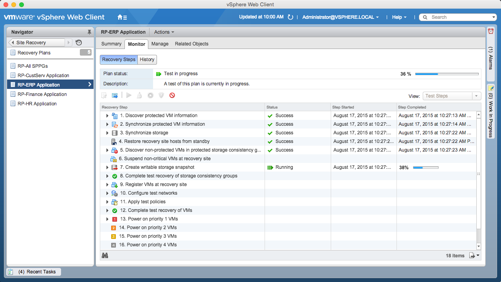The height and width of the screenshot is (282, 501).
Task: Click in the Search input field
Action: pyautogui.click(x=458, y=17)
